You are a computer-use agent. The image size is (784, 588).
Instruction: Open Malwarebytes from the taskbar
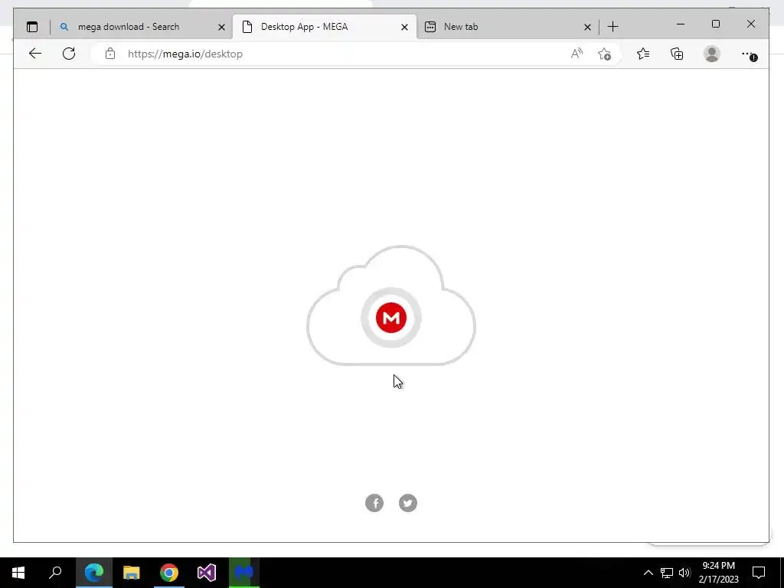tap(244, 573)
